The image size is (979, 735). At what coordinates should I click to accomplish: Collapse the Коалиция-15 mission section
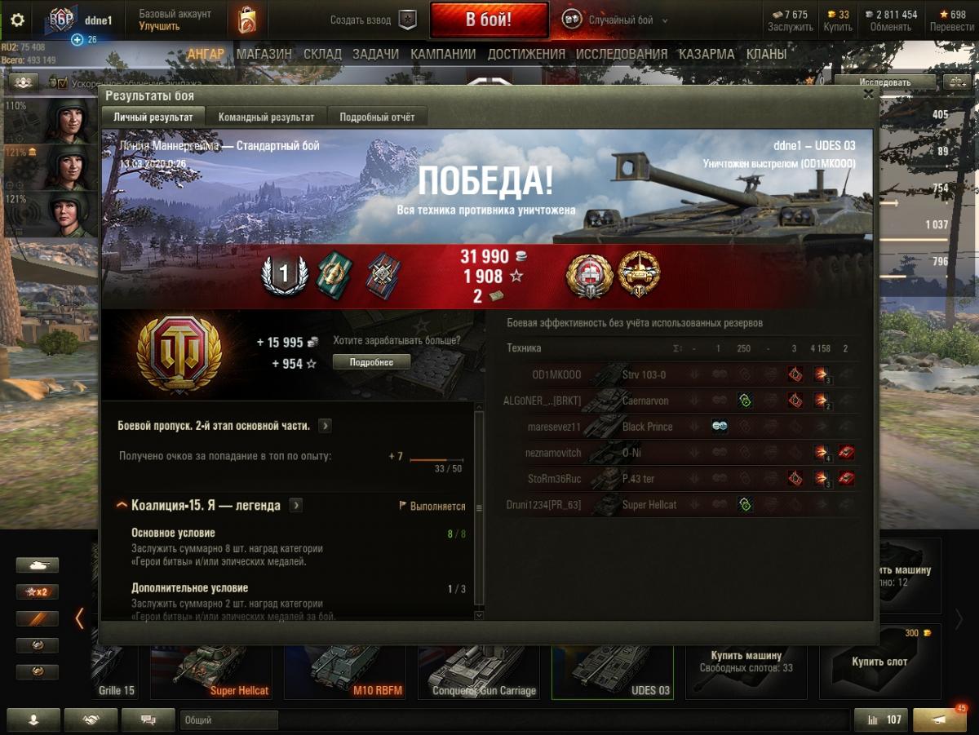(122, 506)
